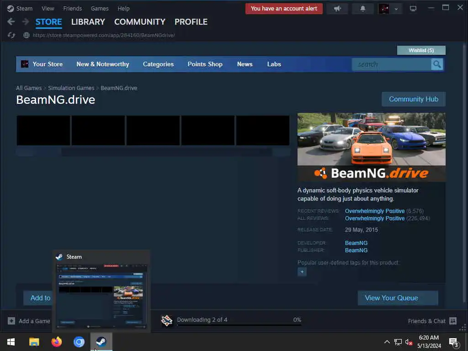Image resolution: width=468 pixels, height=351 pixels.
Task: Click the Add a Game plus icon
Action: point(11,321)
